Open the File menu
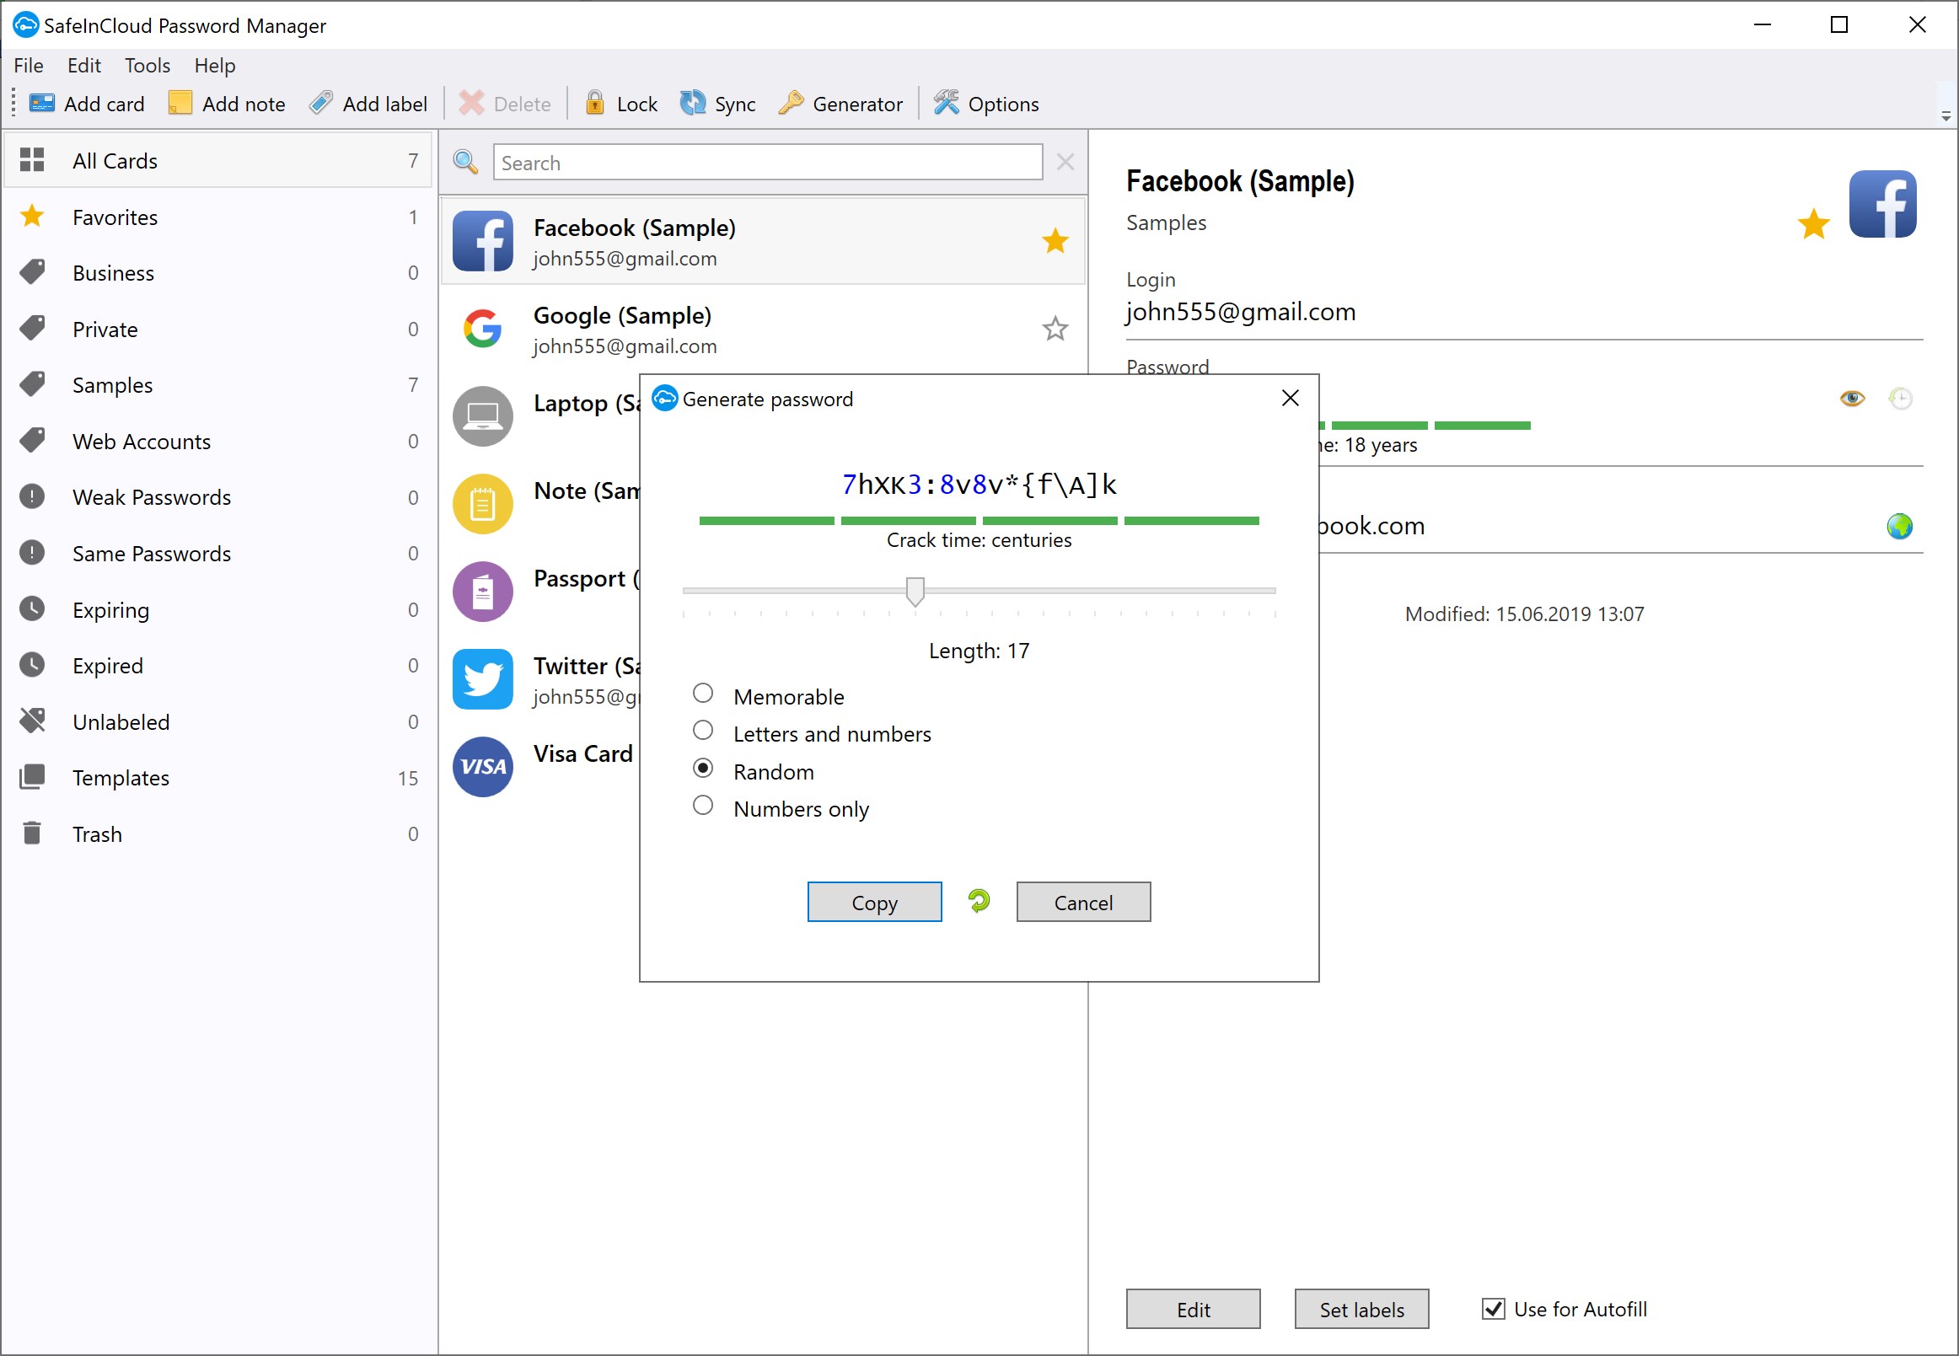Image resolution: width=1959 pixels, height=1356 pixels. point(28,66)
